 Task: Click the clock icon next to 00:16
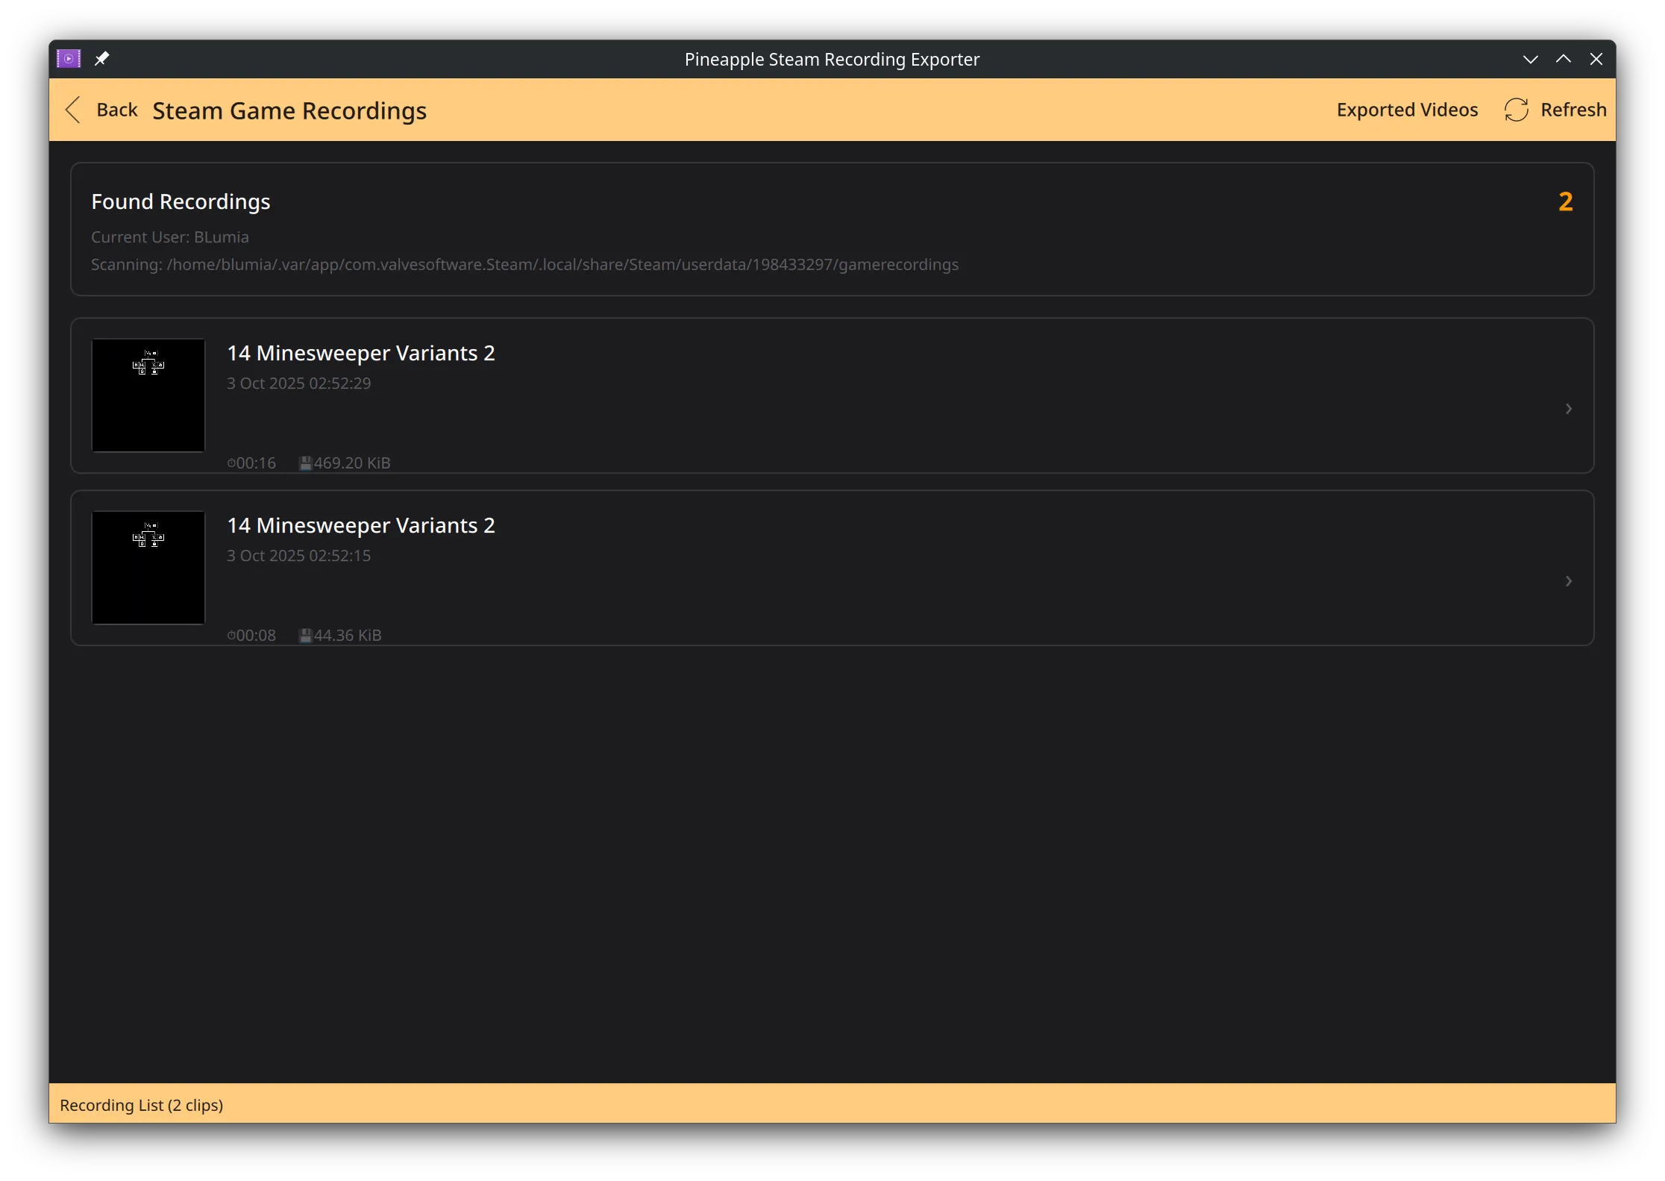[x=231, y=463]
